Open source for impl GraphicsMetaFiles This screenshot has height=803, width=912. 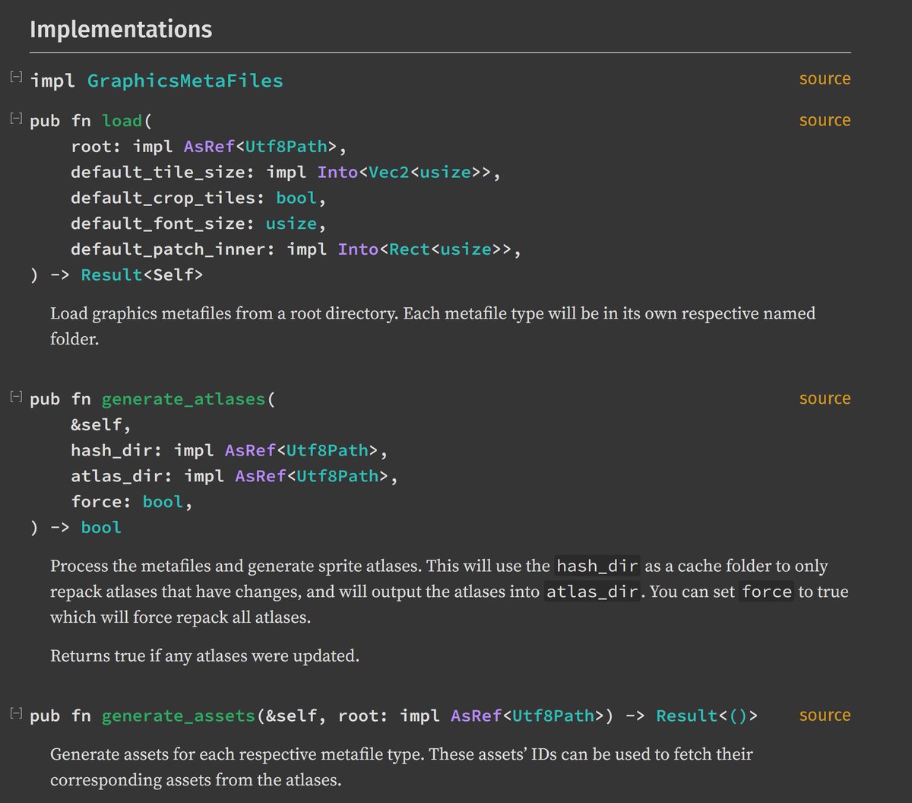[825, 79]
